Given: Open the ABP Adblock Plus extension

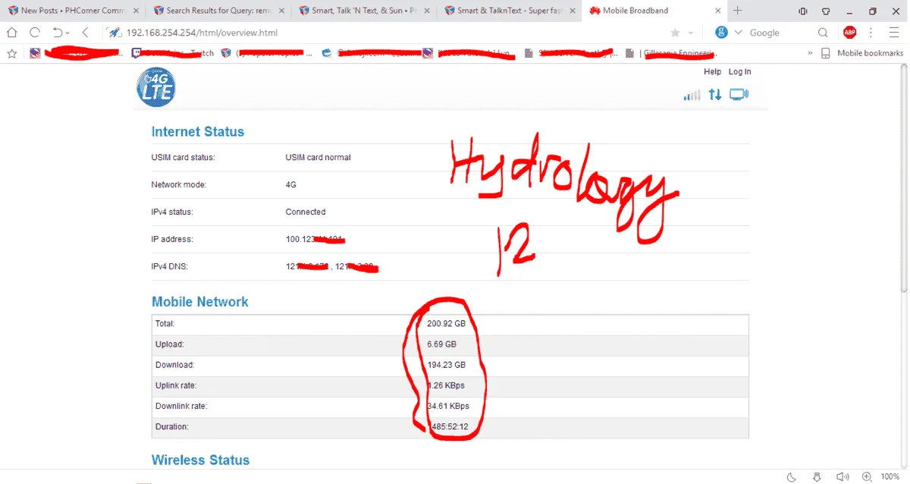Looking at the screenshot, I should [850, 33].
